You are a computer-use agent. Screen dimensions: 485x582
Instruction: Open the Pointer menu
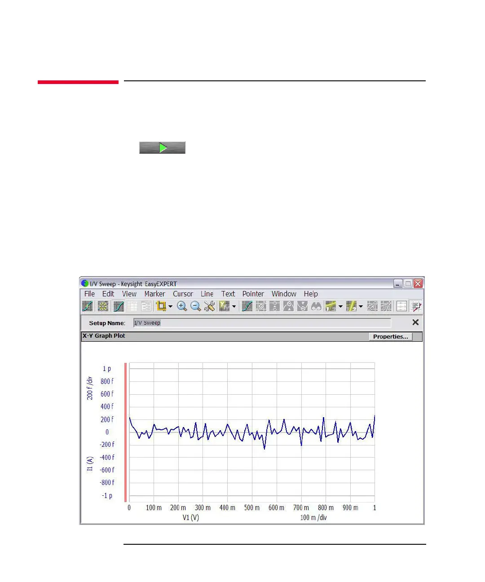pyautogui.click(x=253, y=294)
